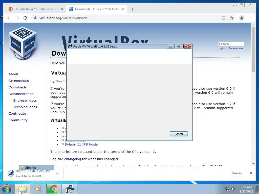This screenshot has width=259, height=194.
Task: Open Community sidebar link
Action: [x=18, y=120]
